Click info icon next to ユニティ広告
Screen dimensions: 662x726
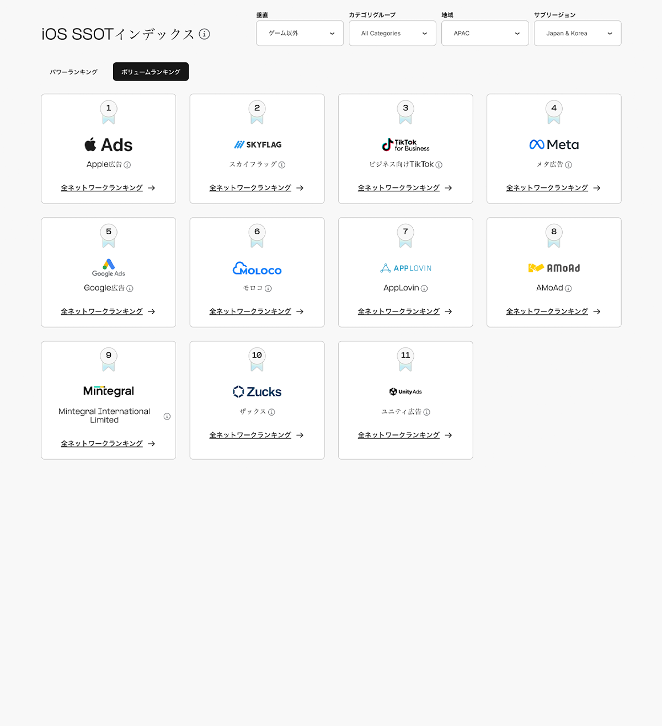click(427, 412)
